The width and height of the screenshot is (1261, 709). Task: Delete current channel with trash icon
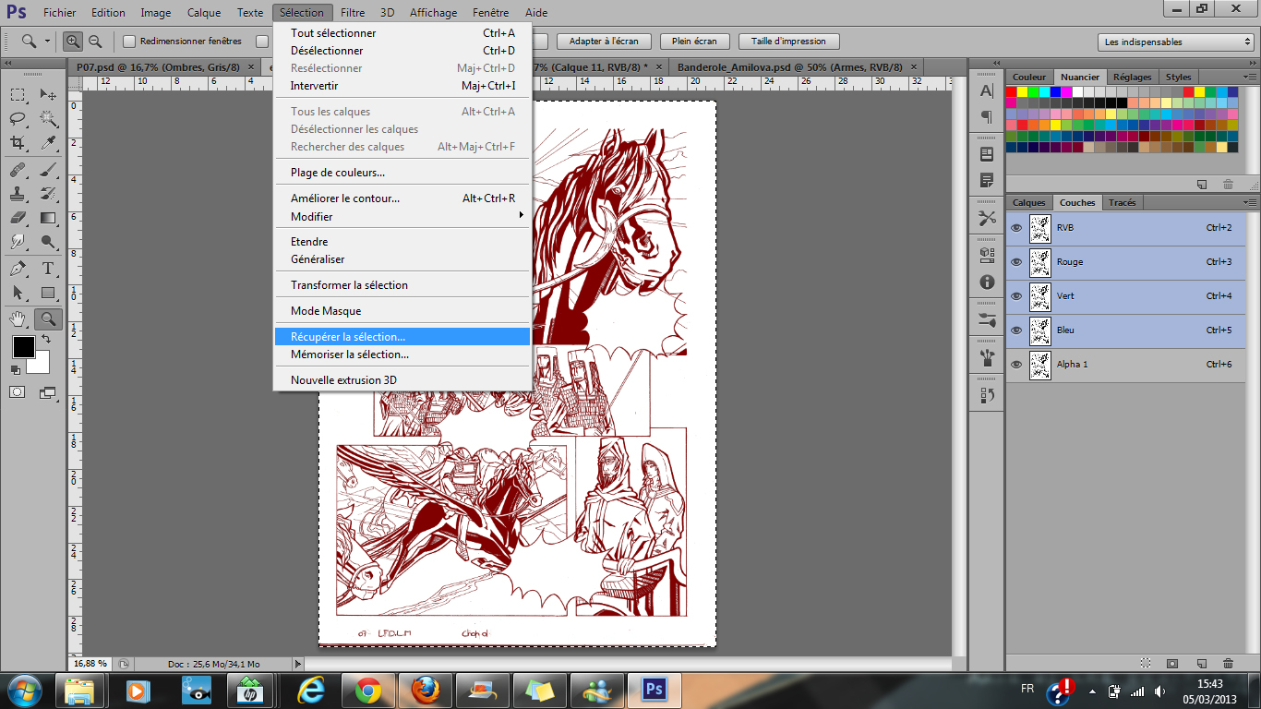(x=1228, y=663)
